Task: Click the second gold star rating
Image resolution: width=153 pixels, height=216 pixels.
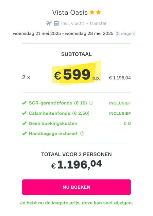Action: coord(98,12)
